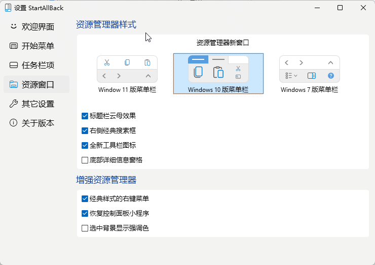Screen dimensions: 375x265
Task: Open the 开始菜单 sidebar page
Action: point(36,46)
